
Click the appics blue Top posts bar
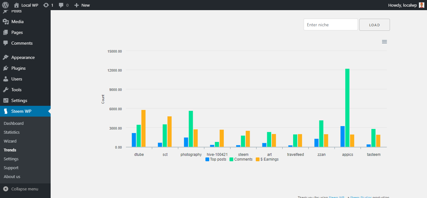pyautogui.click(x=342, y=137)
